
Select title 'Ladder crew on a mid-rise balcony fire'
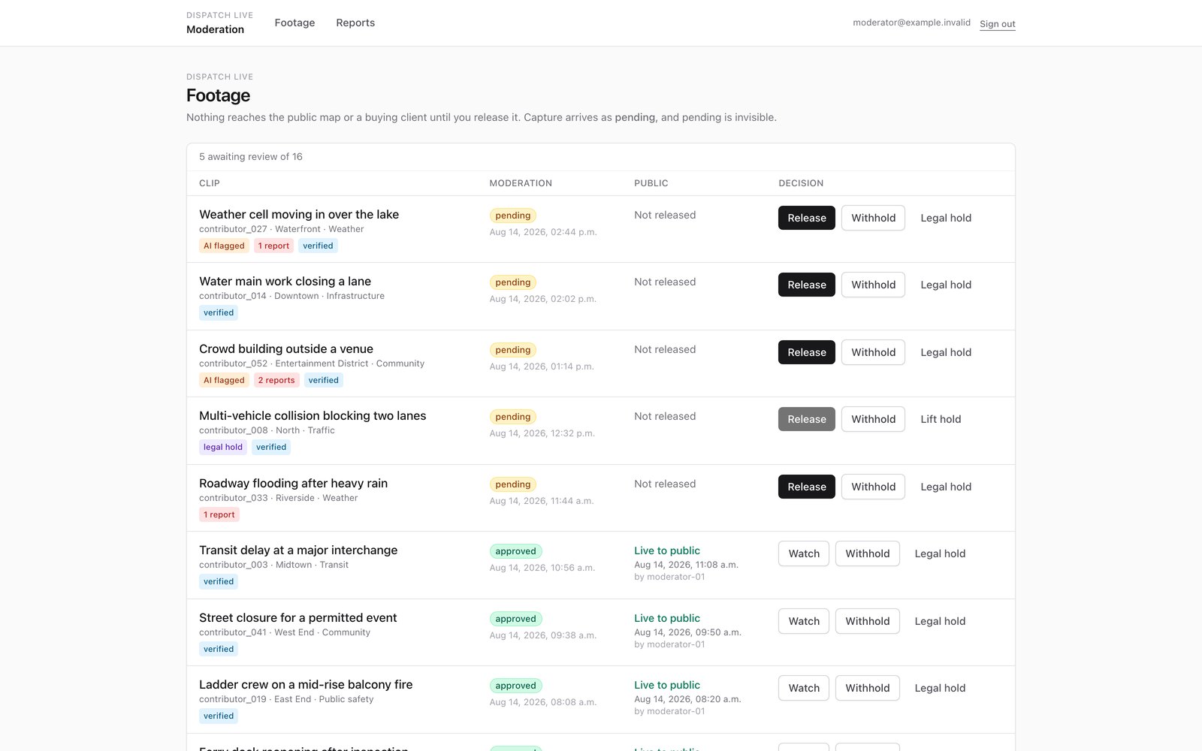click(306, 684)
